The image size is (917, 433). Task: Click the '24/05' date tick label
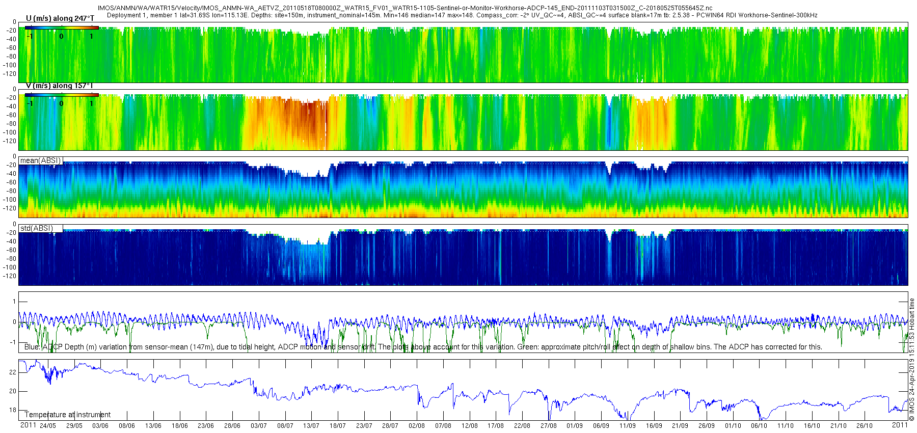click(x=48, y=426)
